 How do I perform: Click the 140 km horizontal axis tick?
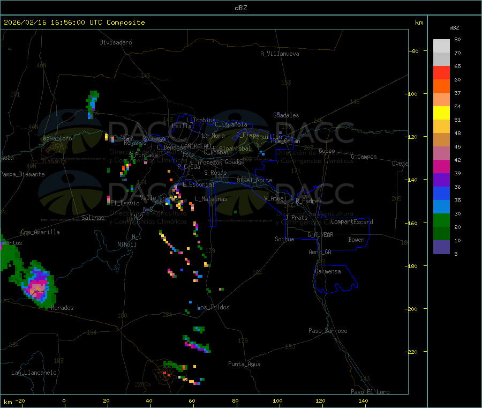(x=363, y=400)
